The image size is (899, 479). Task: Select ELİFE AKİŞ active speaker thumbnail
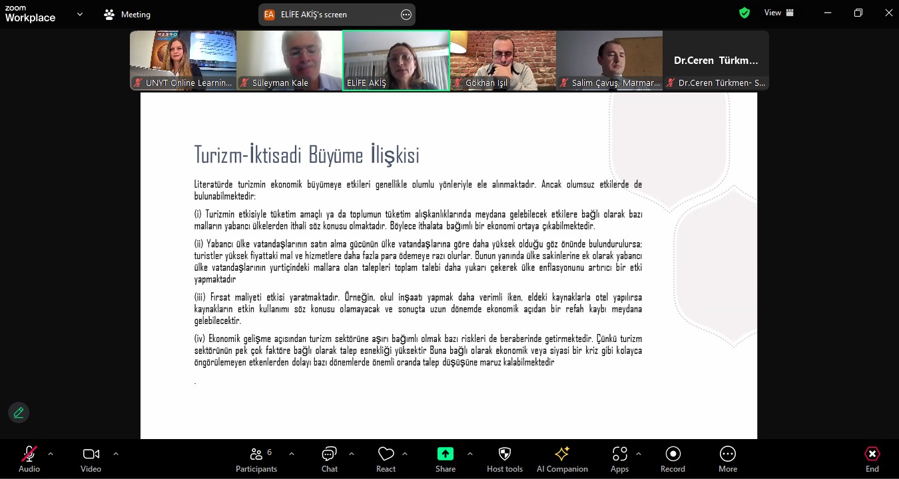[x=396, y=61]
